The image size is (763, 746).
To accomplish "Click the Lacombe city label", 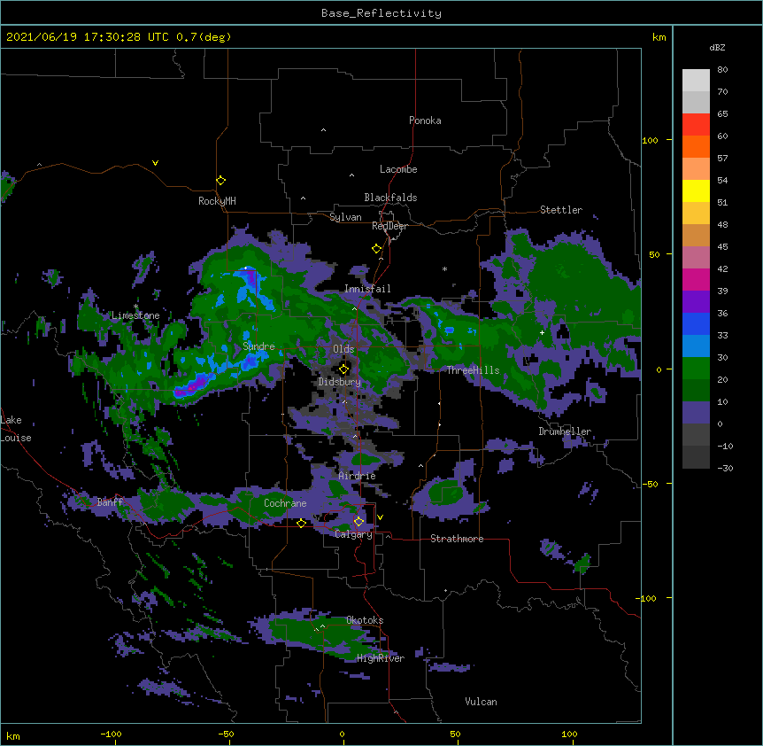I will click(398, 169).
